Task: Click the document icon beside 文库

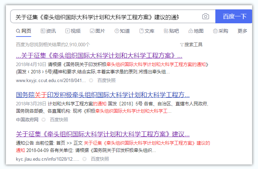Action: [x=141, y=31]
